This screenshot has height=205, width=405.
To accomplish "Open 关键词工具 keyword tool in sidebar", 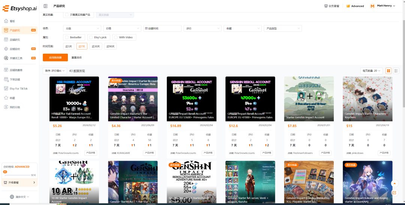I will [x=19, y=58].
